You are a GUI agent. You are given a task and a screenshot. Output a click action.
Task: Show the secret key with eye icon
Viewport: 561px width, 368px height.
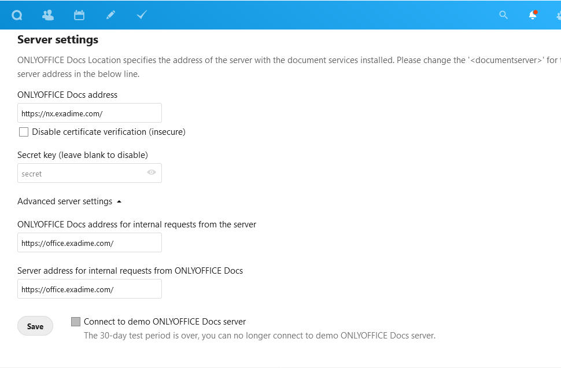[x=152, y=172]
